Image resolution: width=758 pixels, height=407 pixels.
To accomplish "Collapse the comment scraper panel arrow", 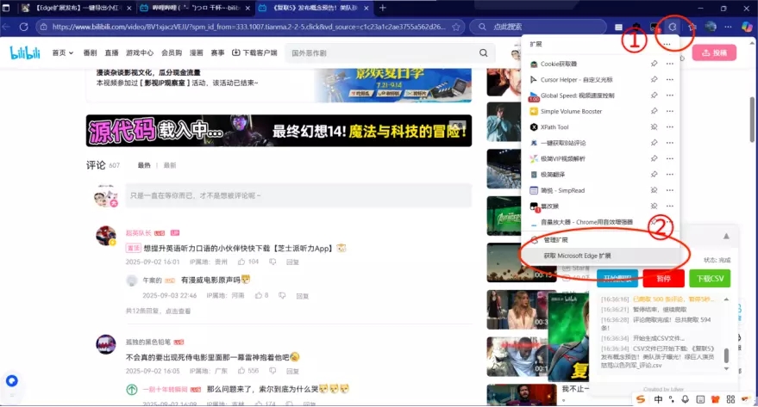I will pyautogui.click(x=726, y=236).
